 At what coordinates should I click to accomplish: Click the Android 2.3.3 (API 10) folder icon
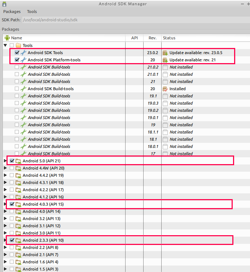pyautogui.click(x=18, y=240)
